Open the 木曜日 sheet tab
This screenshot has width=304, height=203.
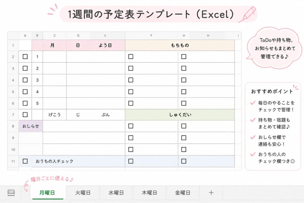click(150, 193)
